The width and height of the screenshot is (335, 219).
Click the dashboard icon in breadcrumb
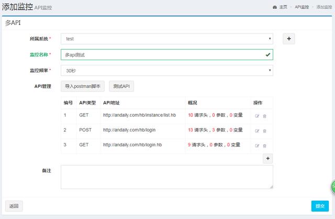[x=275, y=7]
